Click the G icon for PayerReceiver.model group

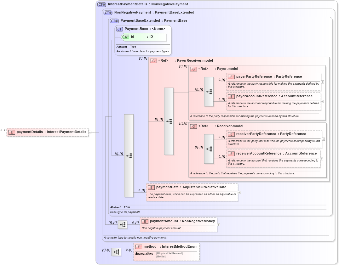(153, 61)
